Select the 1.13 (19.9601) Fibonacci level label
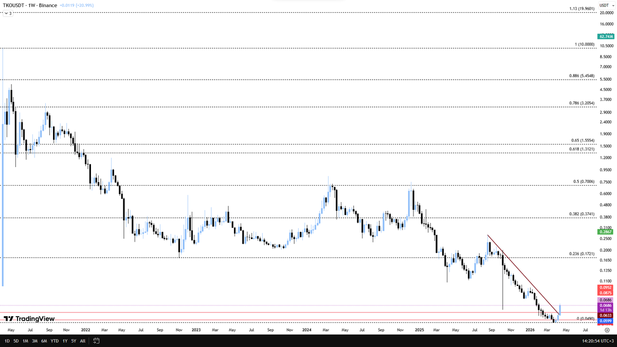Viewport: 617px width, 347px height. [x=582, y=8]
